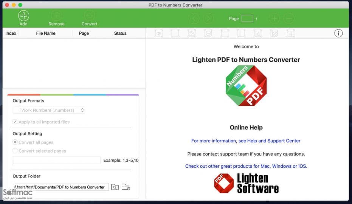Screen dimensions: 352x204
Task: Click the Remove file icon
Action: (56, 16)
